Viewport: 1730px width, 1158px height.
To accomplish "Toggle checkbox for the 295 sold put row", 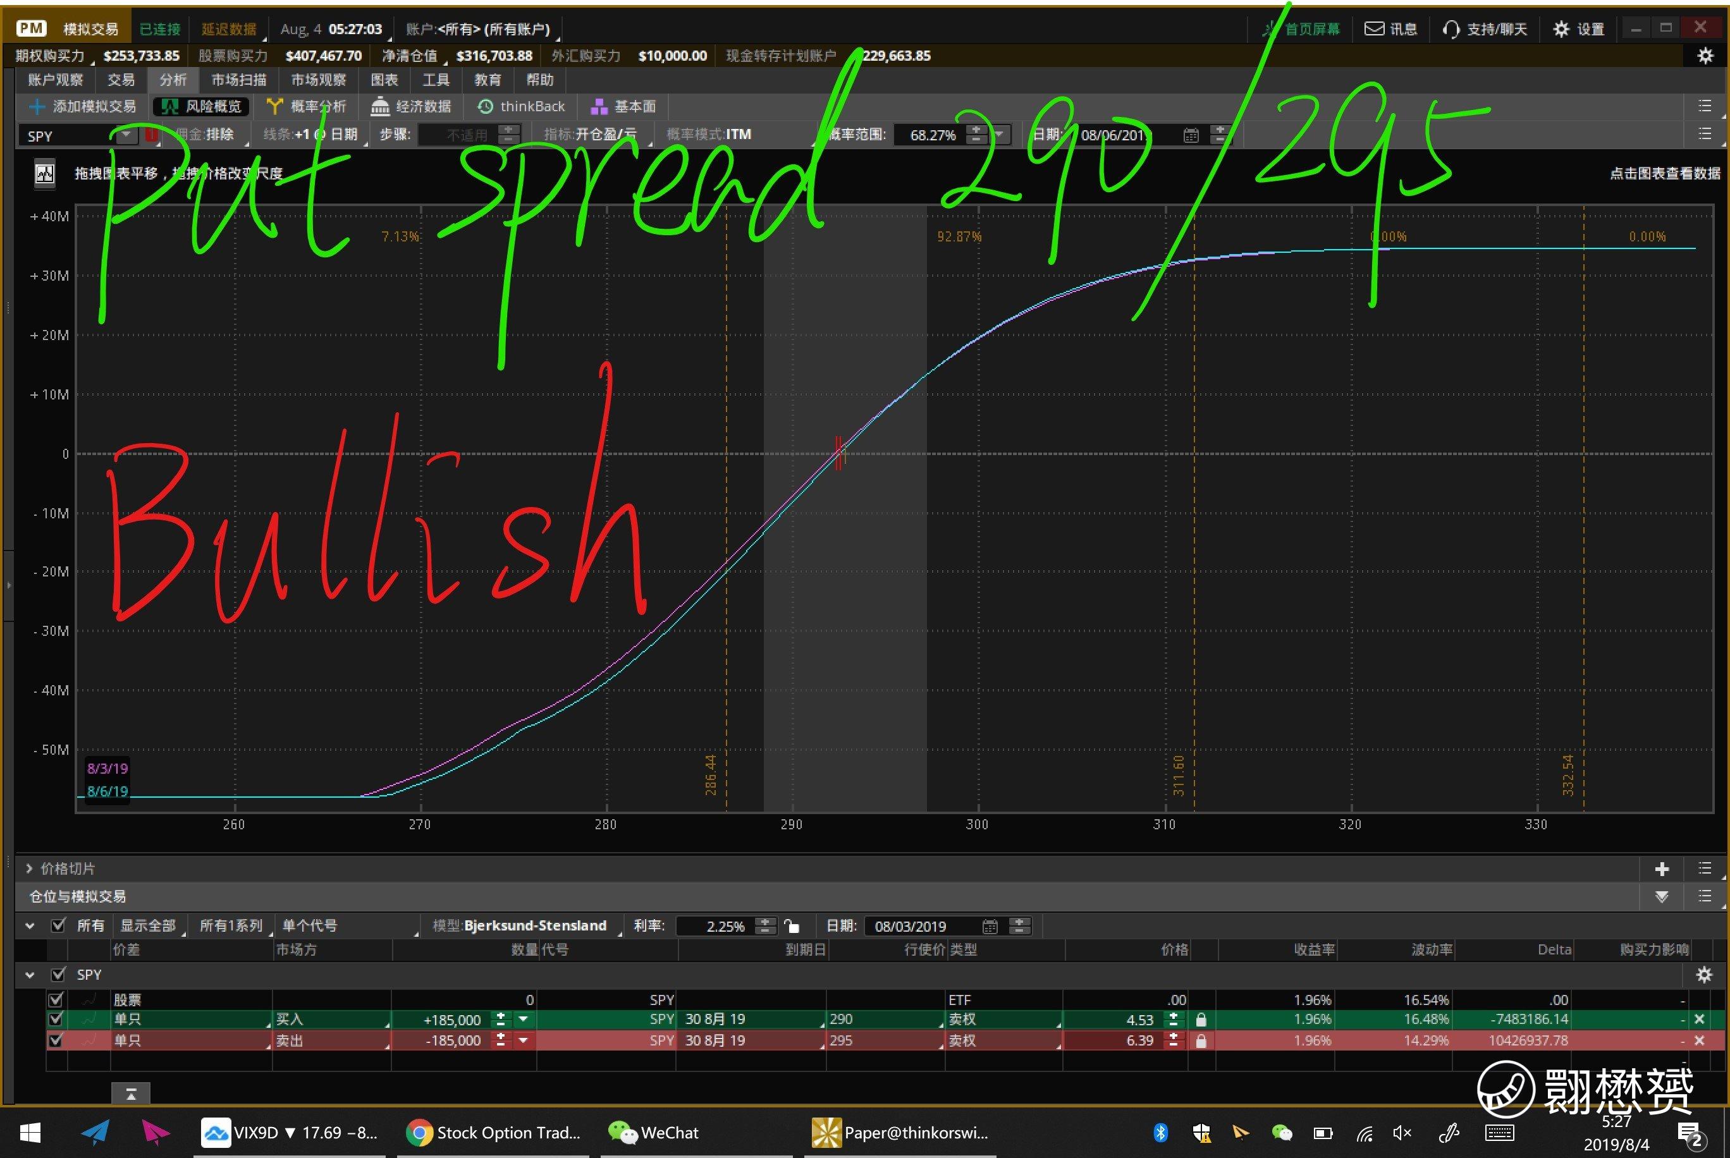I will click(56, 1040).
